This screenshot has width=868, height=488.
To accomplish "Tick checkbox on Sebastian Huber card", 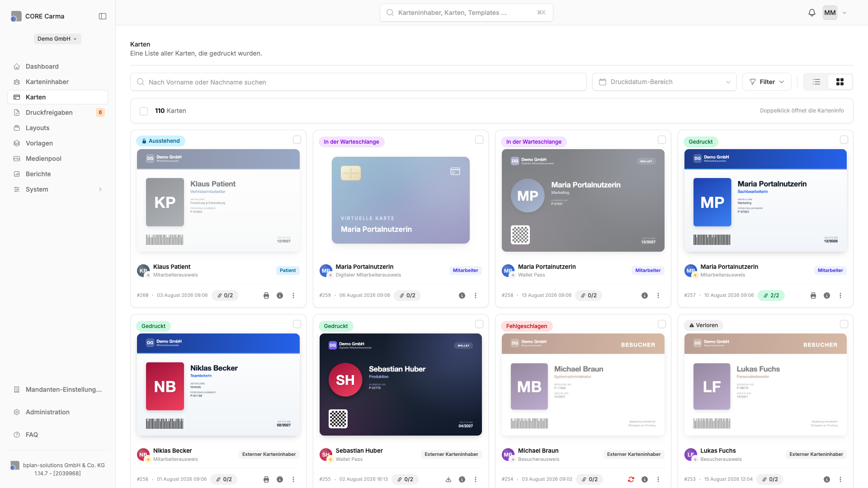I will coord(479,324).
